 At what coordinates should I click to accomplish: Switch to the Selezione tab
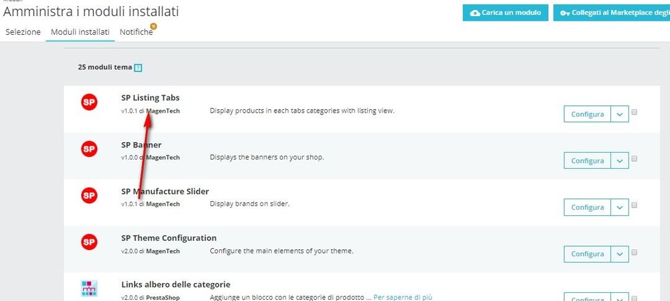[23, 32]
